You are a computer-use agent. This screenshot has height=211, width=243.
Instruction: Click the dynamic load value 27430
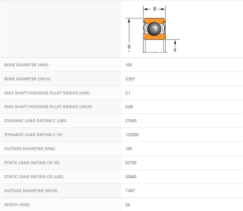tap(131, 121)
